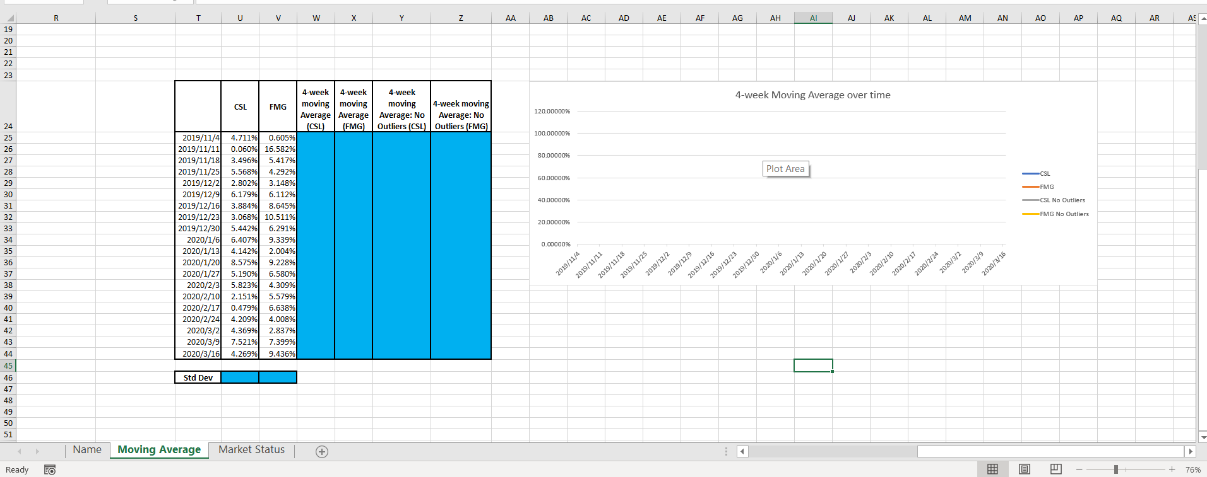
Task: Click FMG No Outliers legend entry
Action: point(1055,214)
